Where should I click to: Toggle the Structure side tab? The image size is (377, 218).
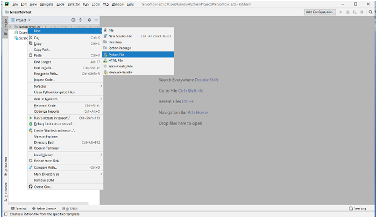click(5, 192)
